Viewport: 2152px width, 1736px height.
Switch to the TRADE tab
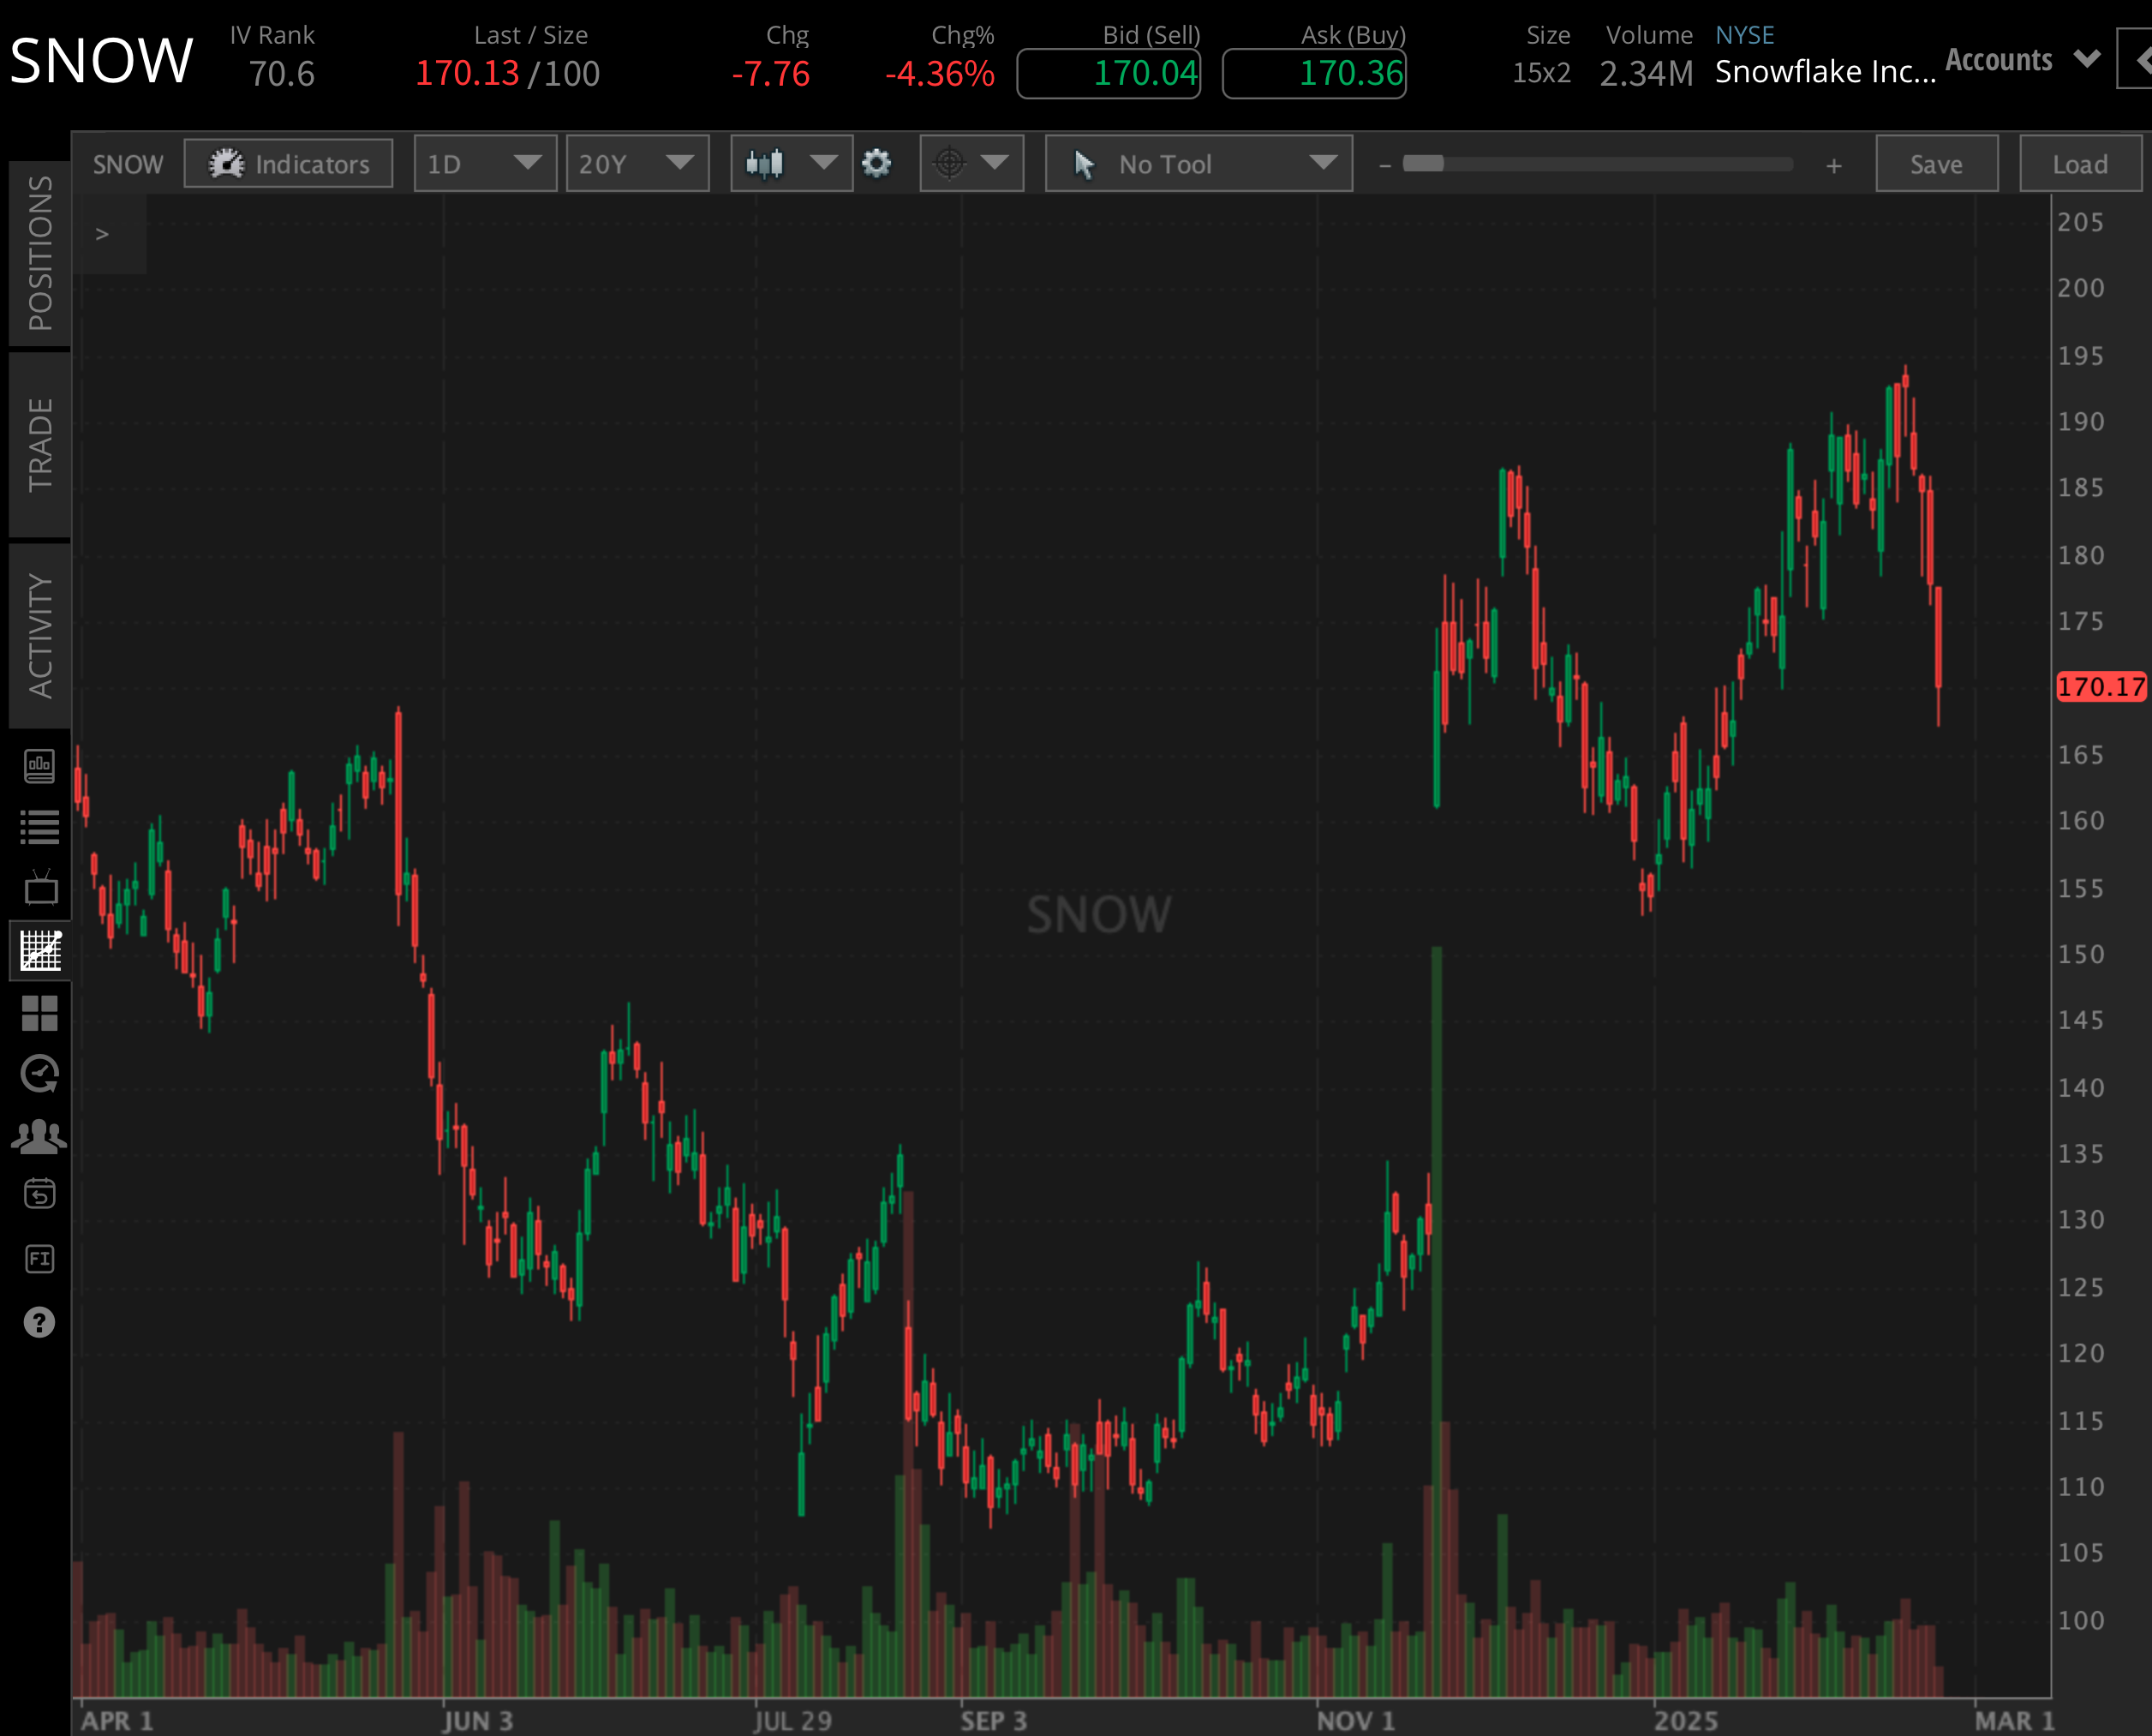[40, 445]
